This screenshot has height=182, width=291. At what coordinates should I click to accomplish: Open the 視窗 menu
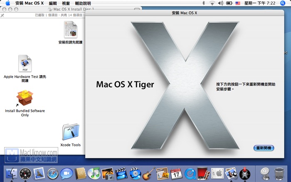[x=66, y=3]
